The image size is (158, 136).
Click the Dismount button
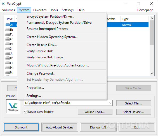coord(21,127)
